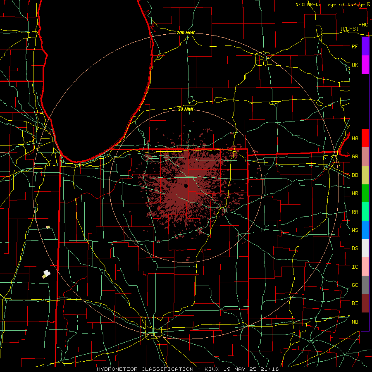This screenshot has width=372, height=372.
Task: Click the brown BI legend color swatch
Action: coord(365,303)
